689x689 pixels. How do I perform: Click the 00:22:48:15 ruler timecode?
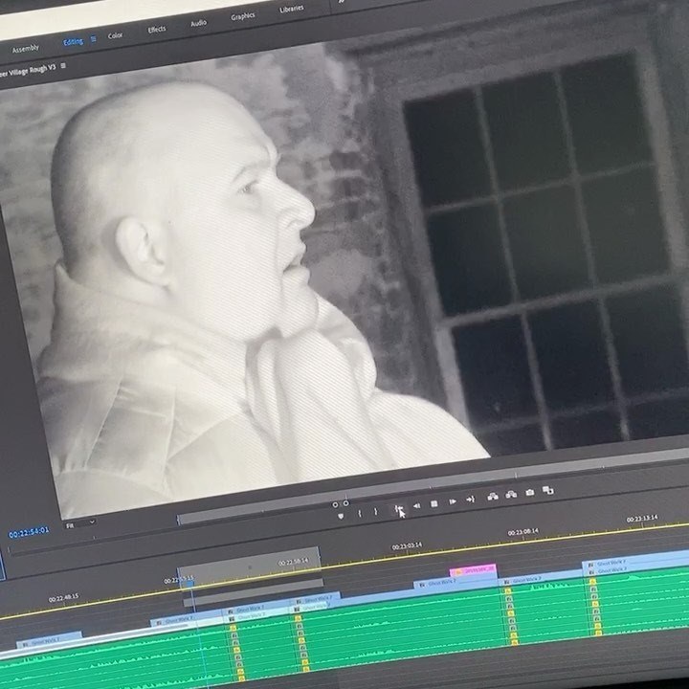(x=64, y=598)
